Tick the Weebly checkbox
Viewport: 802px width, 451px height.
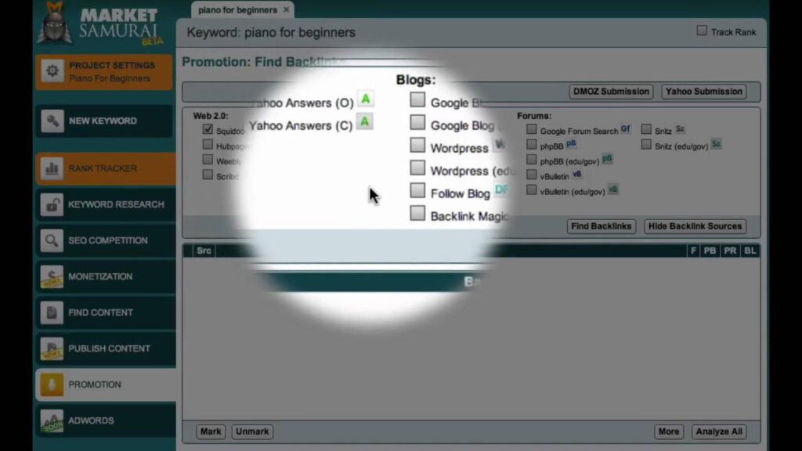(208, 160)
